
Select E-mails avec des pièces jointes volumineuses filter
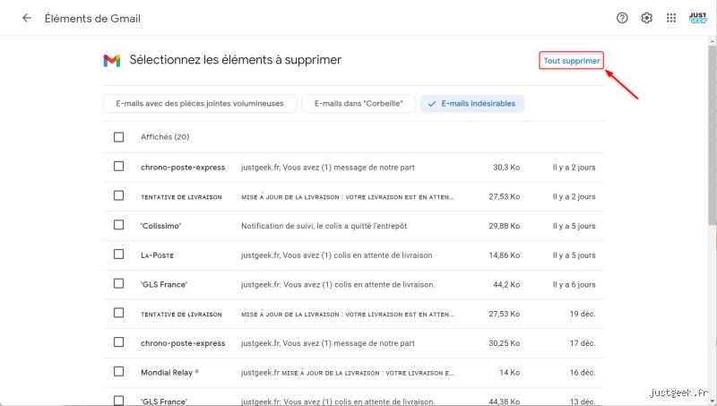pos(200,104)
